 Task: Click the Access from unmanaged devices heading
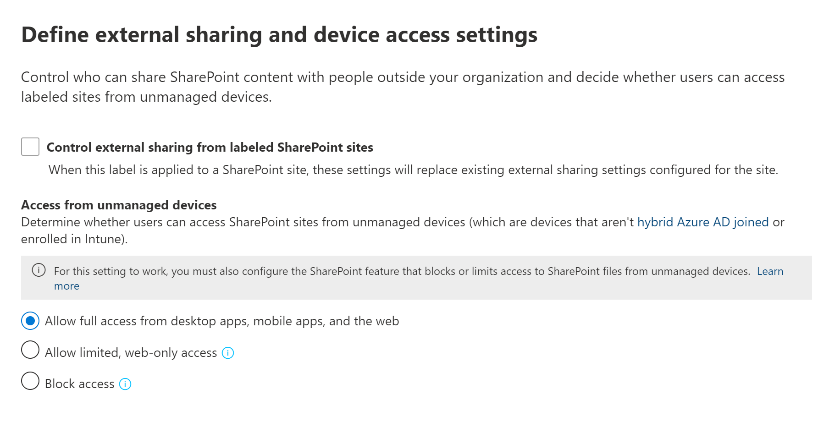119,205
